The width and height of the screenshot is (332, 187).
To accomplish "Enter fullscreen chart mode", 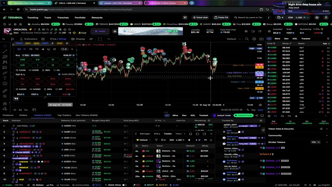I will tap(100, 39).
